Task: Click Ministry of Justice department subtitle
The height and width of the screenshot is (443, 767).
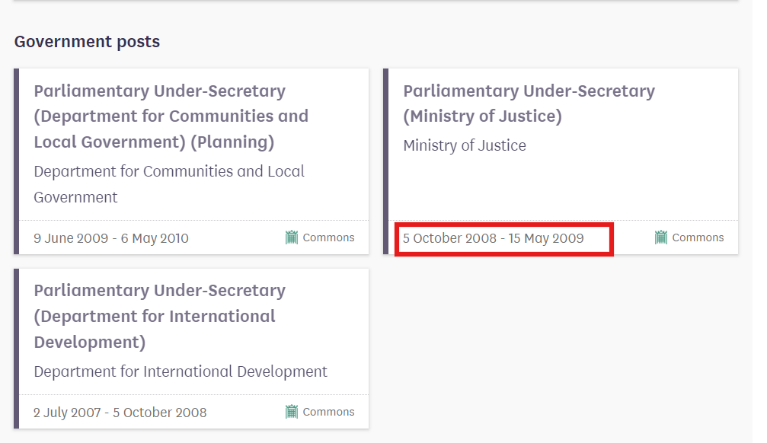Action: click(465, 145)
